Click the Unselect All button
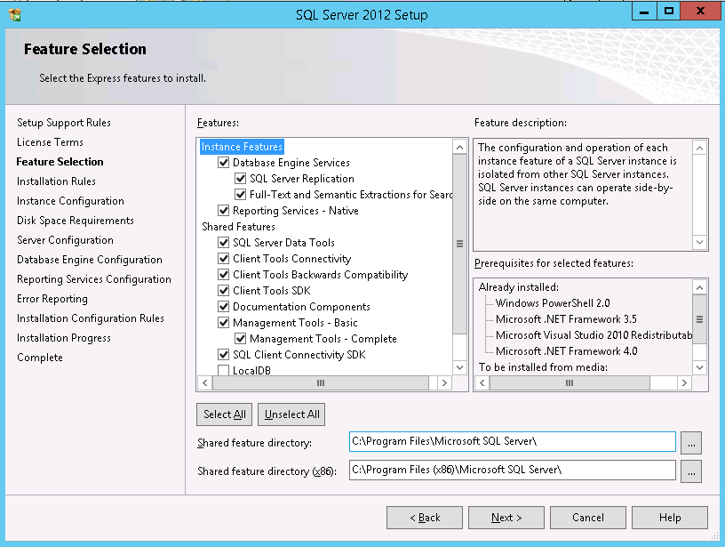Viewport: 725px width, 547px height. [x=291, y=414]
